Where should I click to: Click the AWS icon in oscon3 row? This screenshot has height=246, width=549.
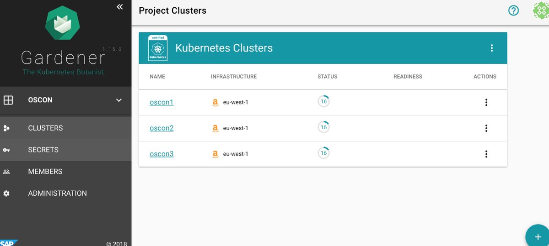215,154
